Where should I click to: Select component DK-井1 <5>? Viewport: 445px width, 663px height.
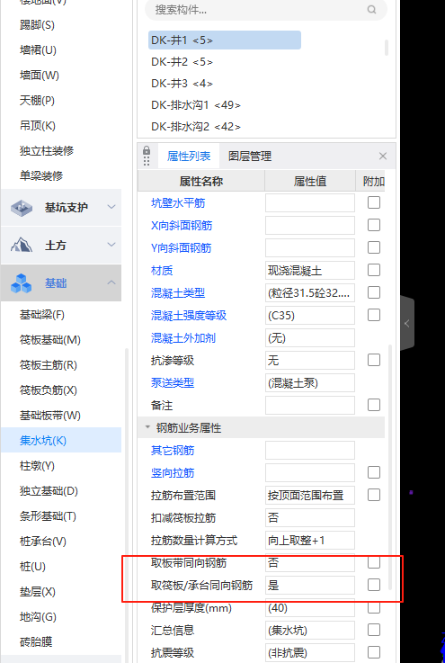click(225, 40)
